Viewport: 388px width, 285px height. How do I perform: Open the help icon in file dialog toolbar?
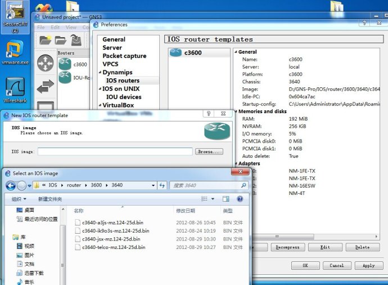(x=240, y=199)
